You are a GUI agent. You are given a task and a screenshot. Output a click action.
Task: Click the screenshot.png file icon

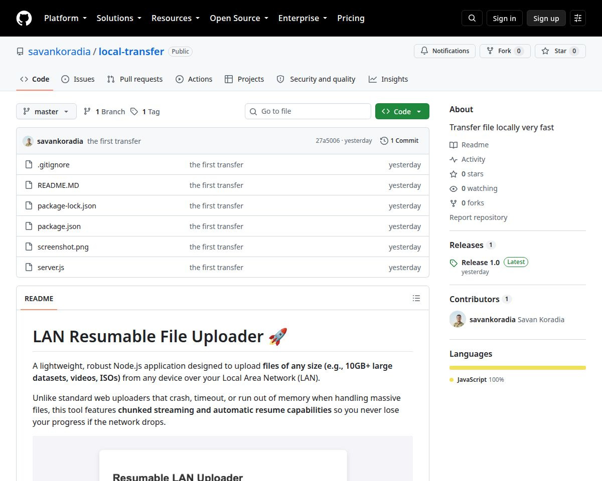tap(29, 247)
